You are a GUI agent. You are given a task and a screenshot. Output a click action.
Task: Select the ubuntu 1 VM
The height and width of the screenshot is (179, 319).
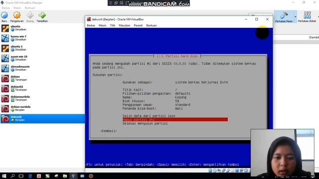pyautogui.click(x=42, y=48)
